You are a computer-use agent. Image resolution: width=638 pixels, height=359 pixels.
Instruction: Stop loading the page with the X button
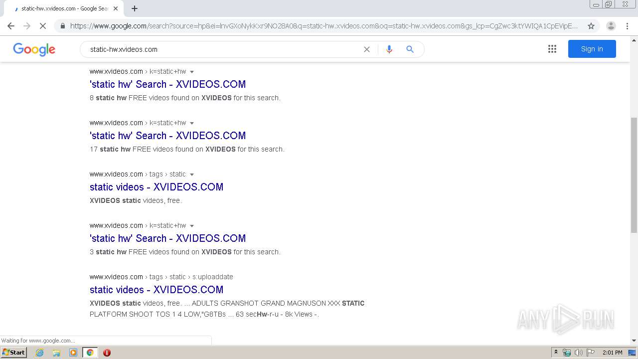coord(43,26)
